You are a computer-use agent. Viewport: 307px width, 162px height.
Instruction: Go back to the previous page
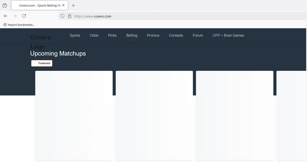tap(6, 16)
